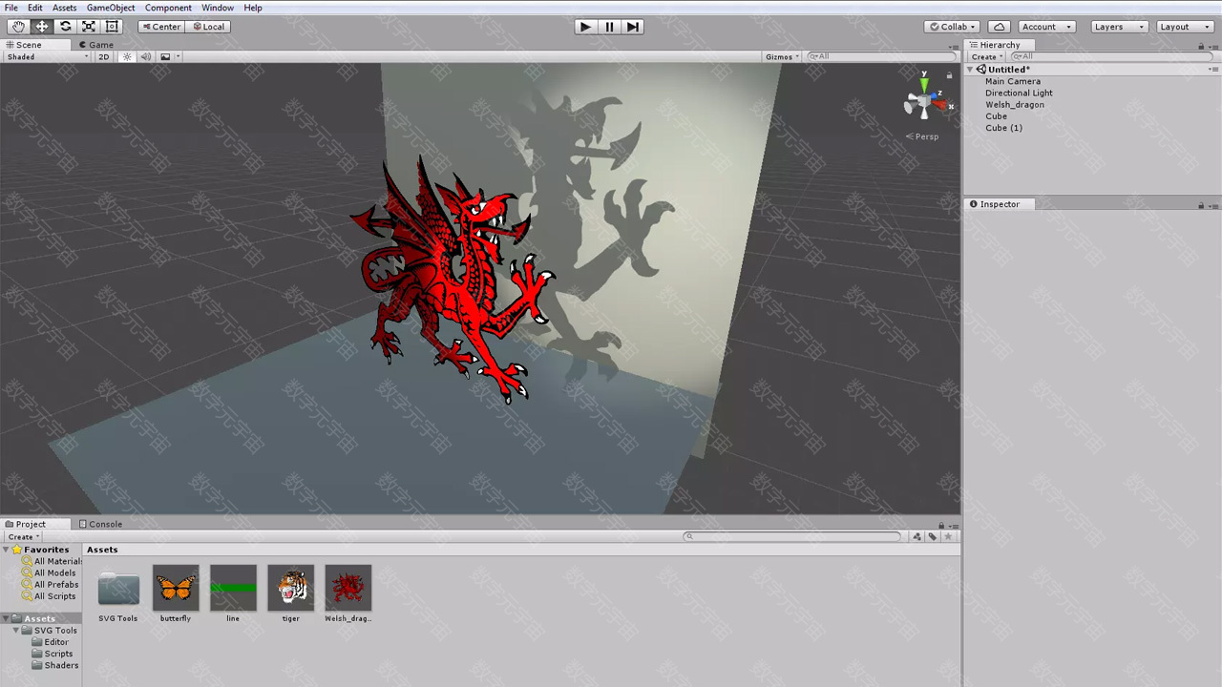
Task: Select the Scale tool
Action: pyautogui.click(x=89, y=27)
